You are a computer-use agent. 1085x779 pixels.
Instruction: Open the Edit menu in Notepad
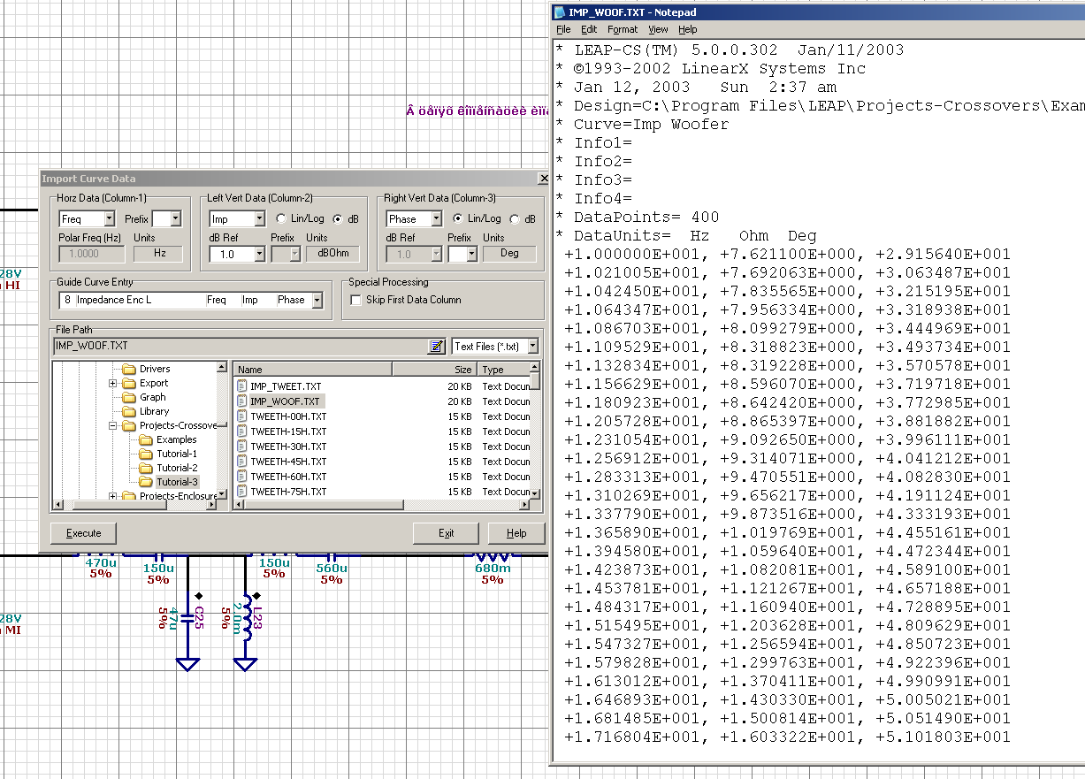tap(589, 30)
